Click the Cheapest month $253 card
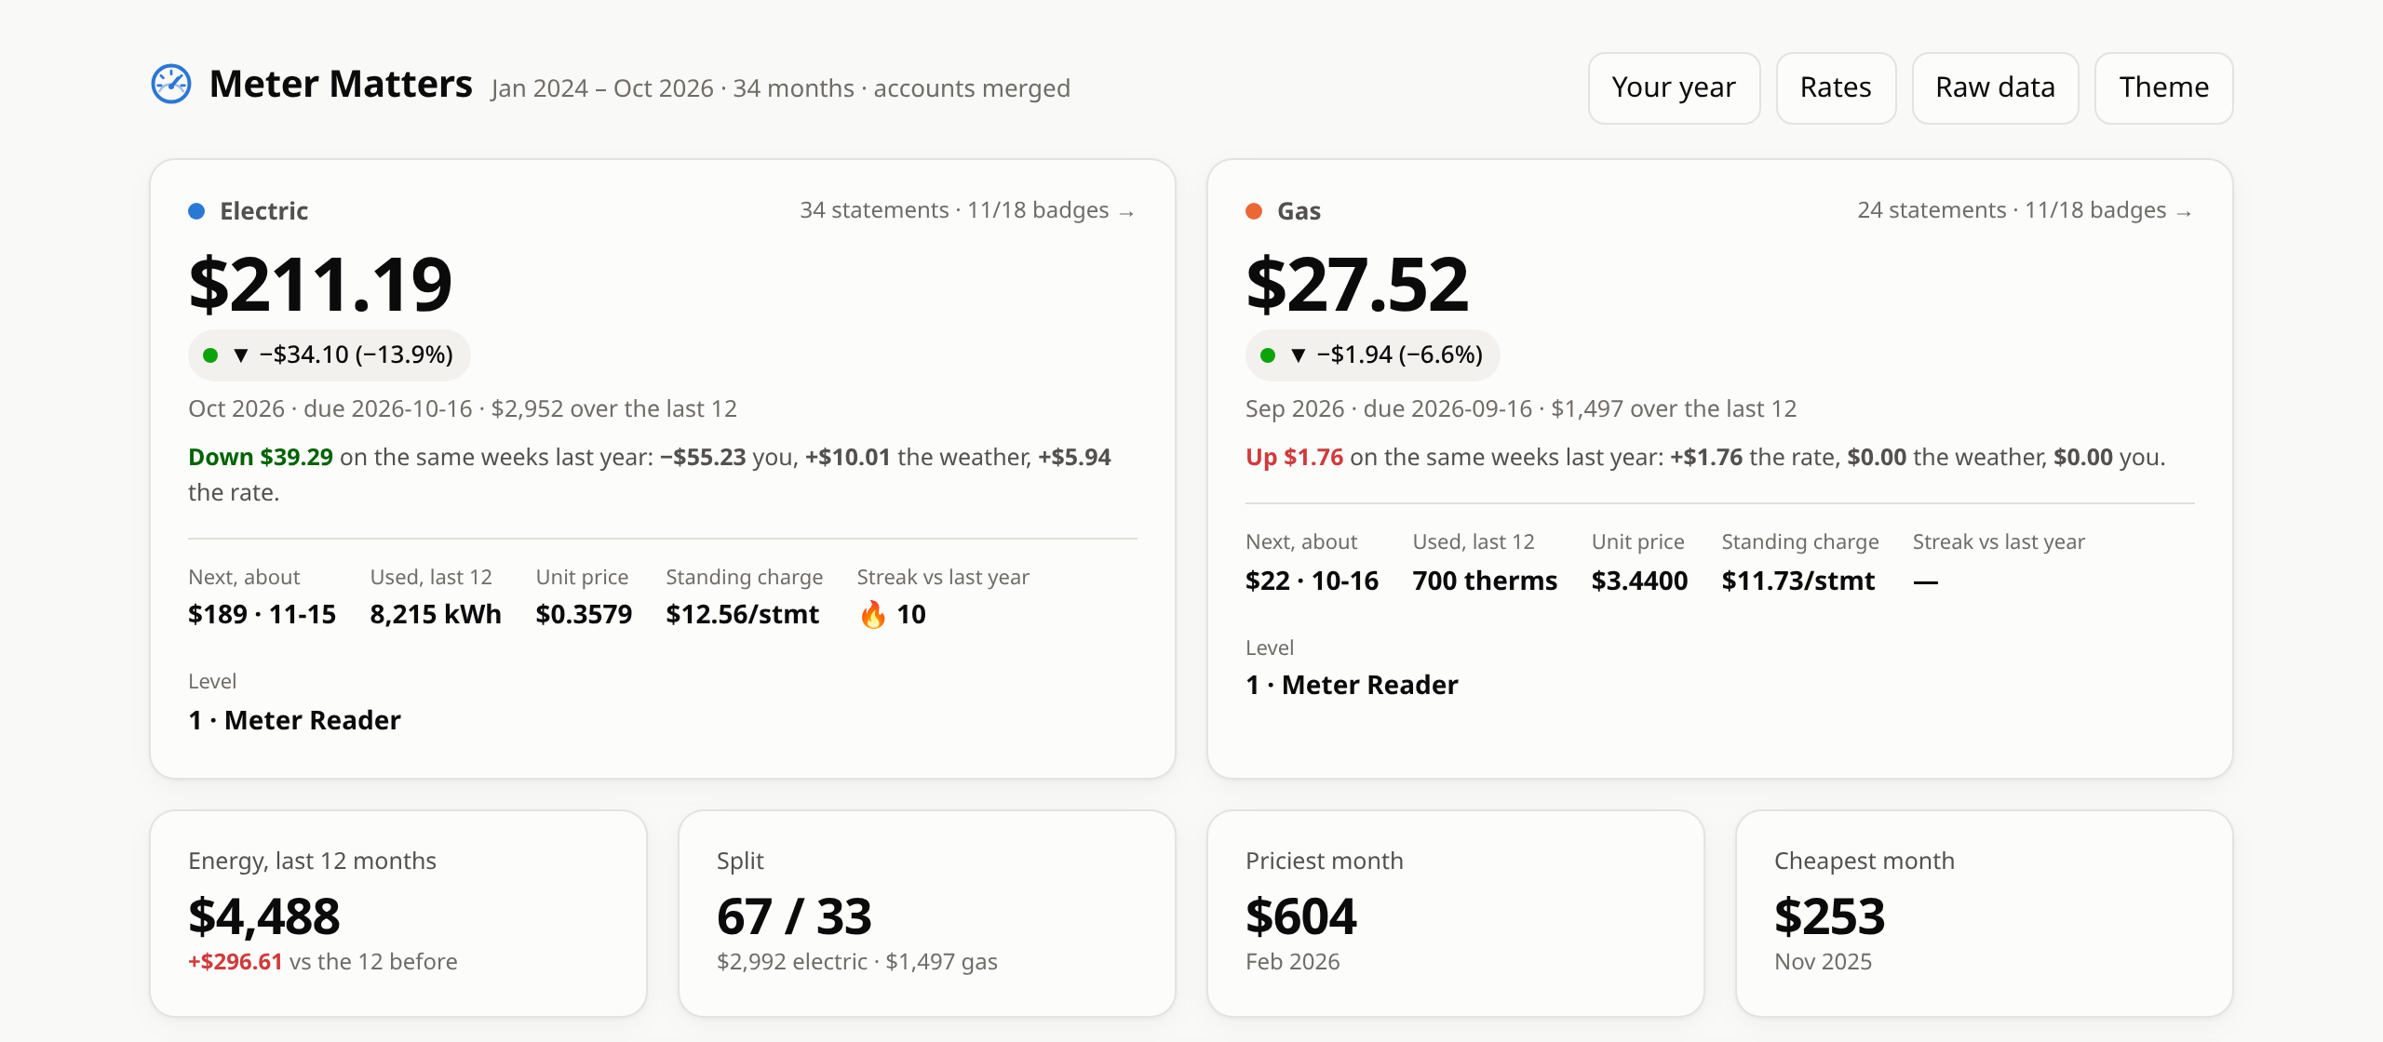Screen dimensions: 2383x1042 point(1985,913)
